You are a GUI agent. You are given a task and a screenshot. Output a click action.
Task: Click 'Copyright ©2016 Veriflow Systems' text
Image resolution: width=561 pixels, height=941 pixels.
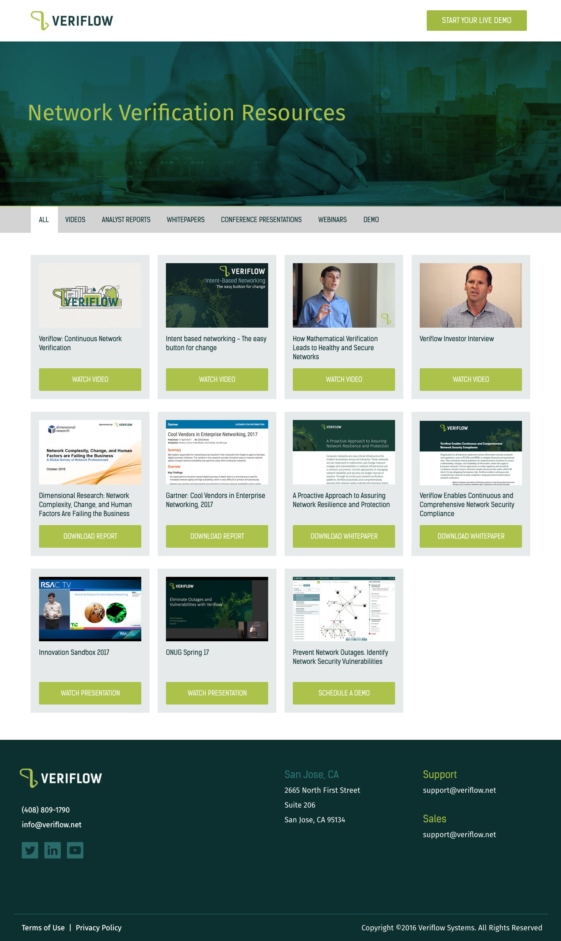(452, 928)
